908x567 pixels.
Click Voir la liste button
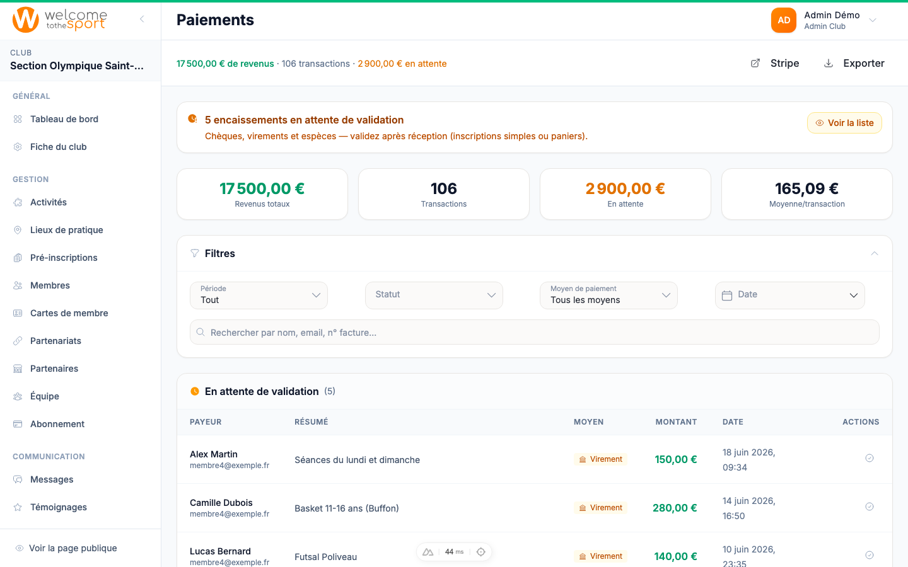[844, 123]
